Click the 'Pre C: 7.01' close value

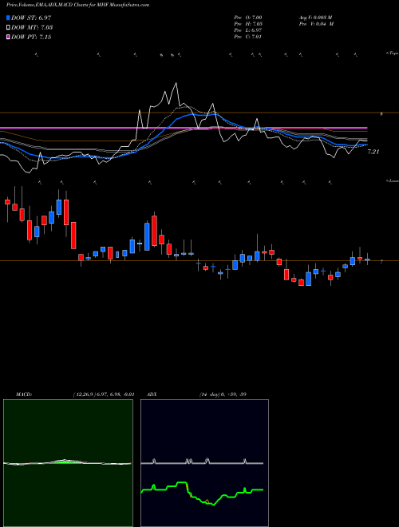(248, 37)
